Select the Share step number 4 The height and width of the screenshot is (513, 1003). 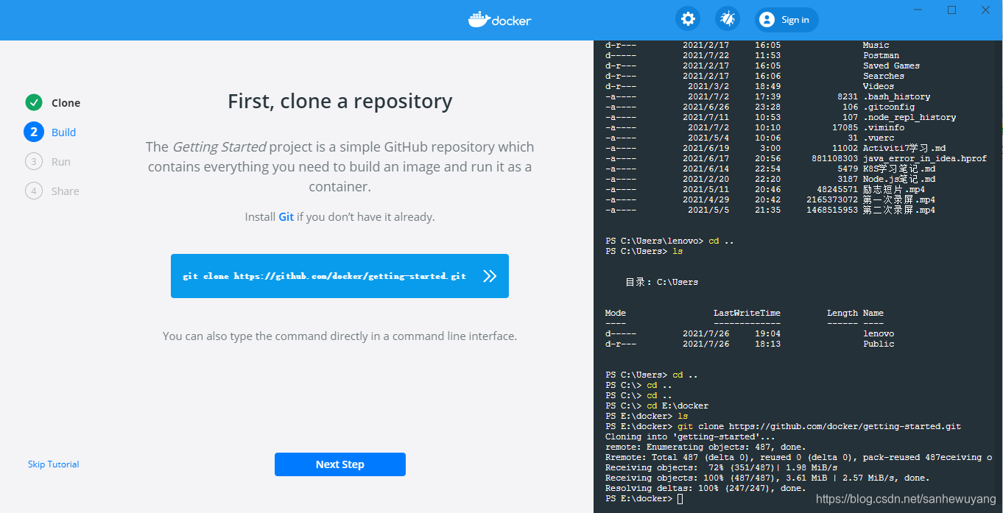[34, 191]
